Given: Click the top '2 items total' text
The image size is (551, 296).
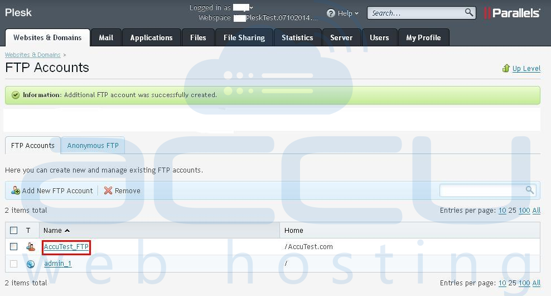Looking at the screenshot, I should point(26,211).
